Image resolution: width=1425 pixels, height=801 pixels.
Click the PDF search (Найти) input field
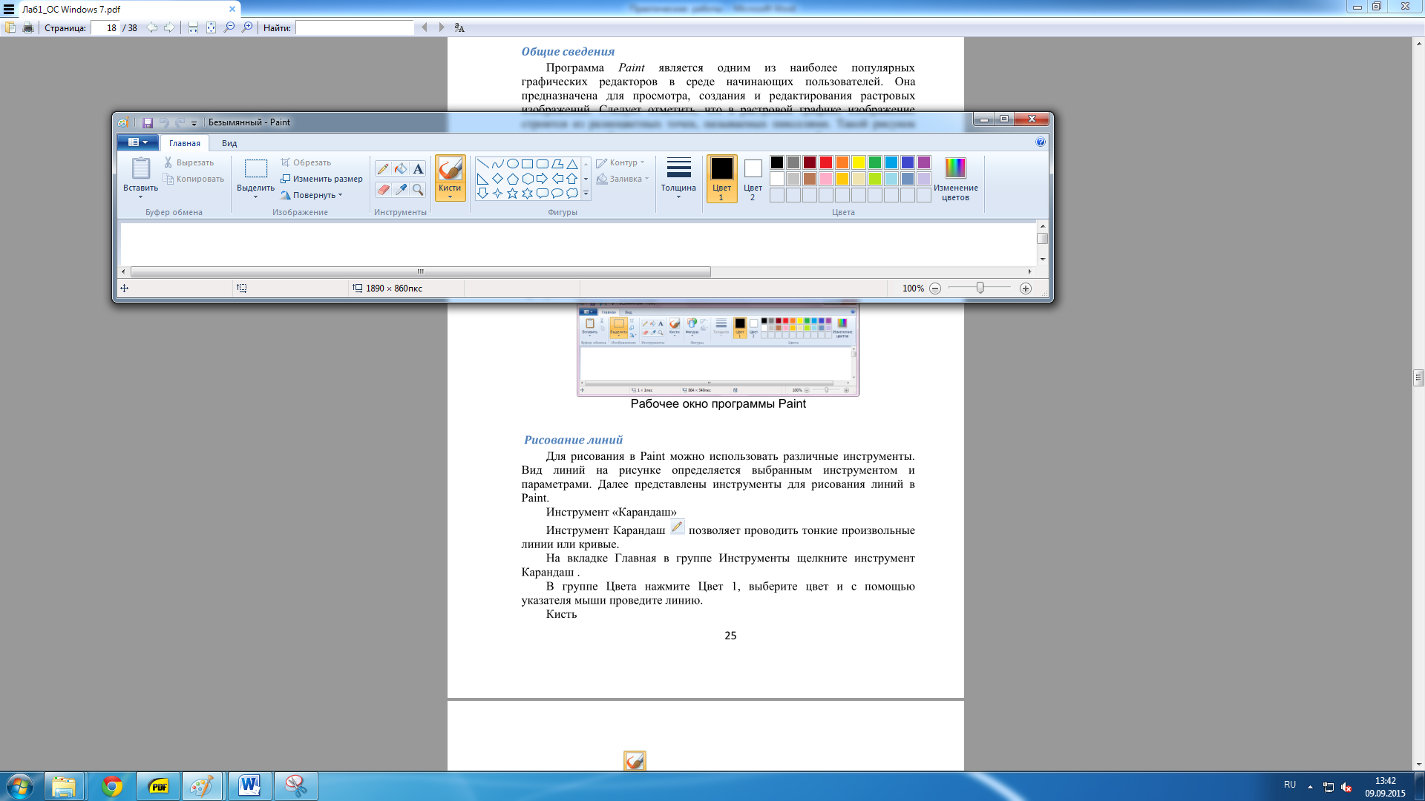pos(355,27)
